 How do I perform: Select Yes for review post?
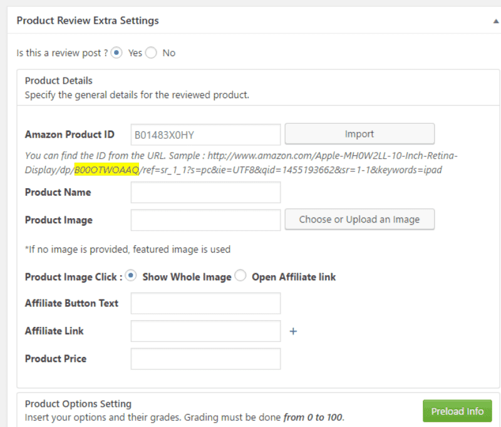116,53
